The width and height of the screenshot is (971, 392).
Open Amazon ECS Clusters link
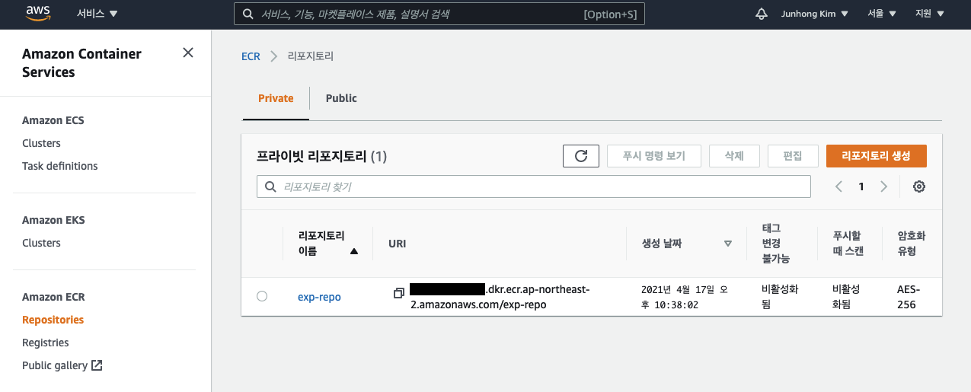click(x=41, y=143)
